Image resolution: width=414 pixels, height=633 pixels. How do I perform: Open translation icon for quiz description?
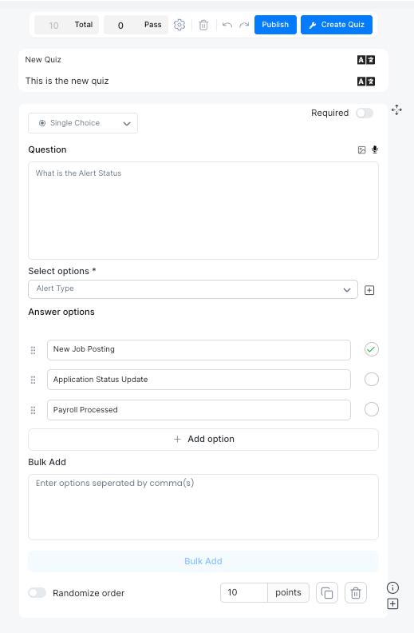(x=366, y=82)
